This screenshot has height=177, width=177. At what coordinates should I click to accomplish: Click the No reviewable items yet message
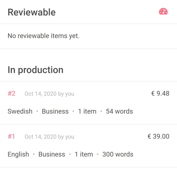[x=44, y=36]
